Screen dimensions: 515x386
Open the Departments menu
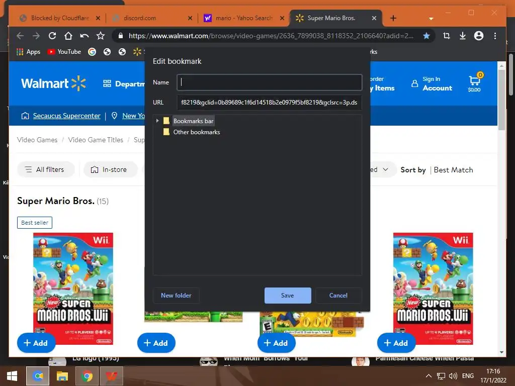(124, 84)
